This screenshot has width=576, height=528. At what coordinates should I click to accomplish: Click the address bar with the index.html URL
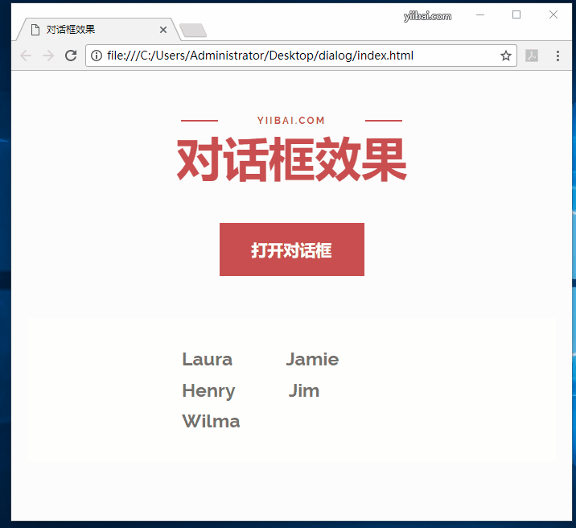[298, 56]
